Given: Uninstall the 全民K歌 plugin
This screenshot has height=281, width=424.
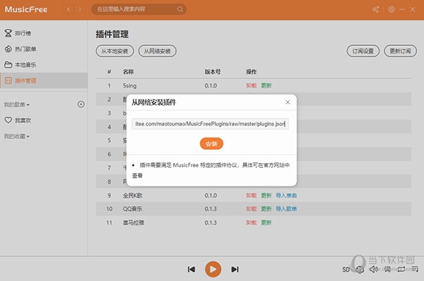Looking at the screenshot, I should [251, 196].
